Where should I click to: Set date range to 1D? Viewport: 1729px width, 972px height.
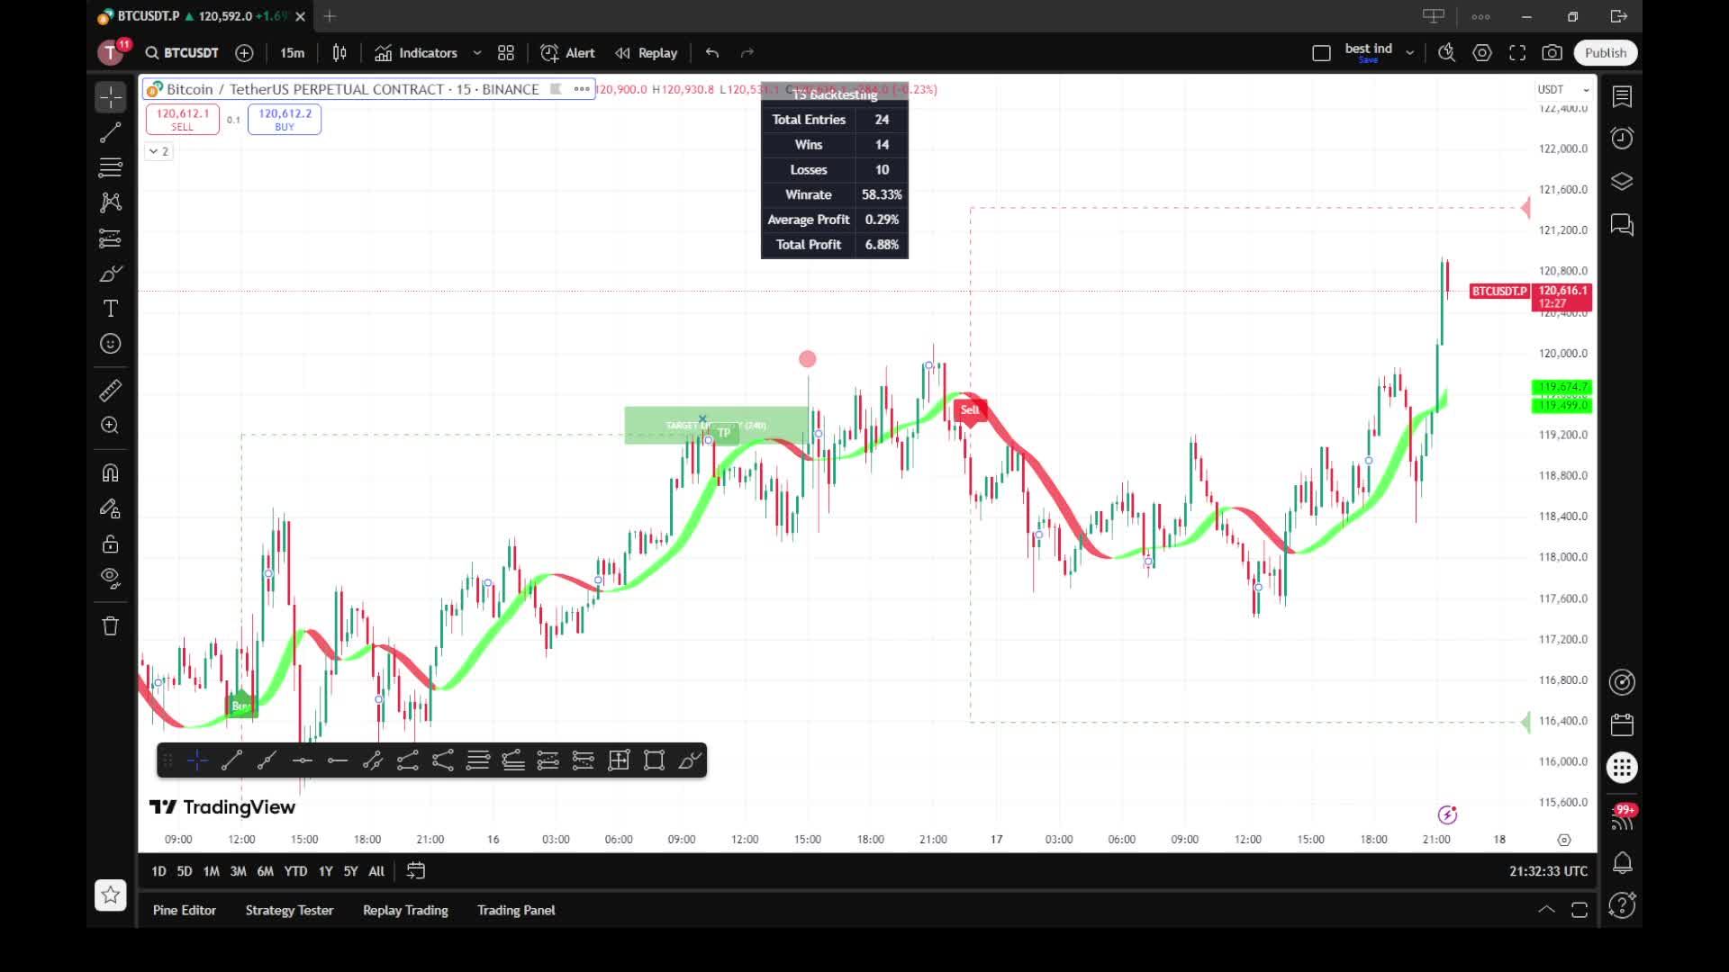pyautogui.click(x=158, y=871)
